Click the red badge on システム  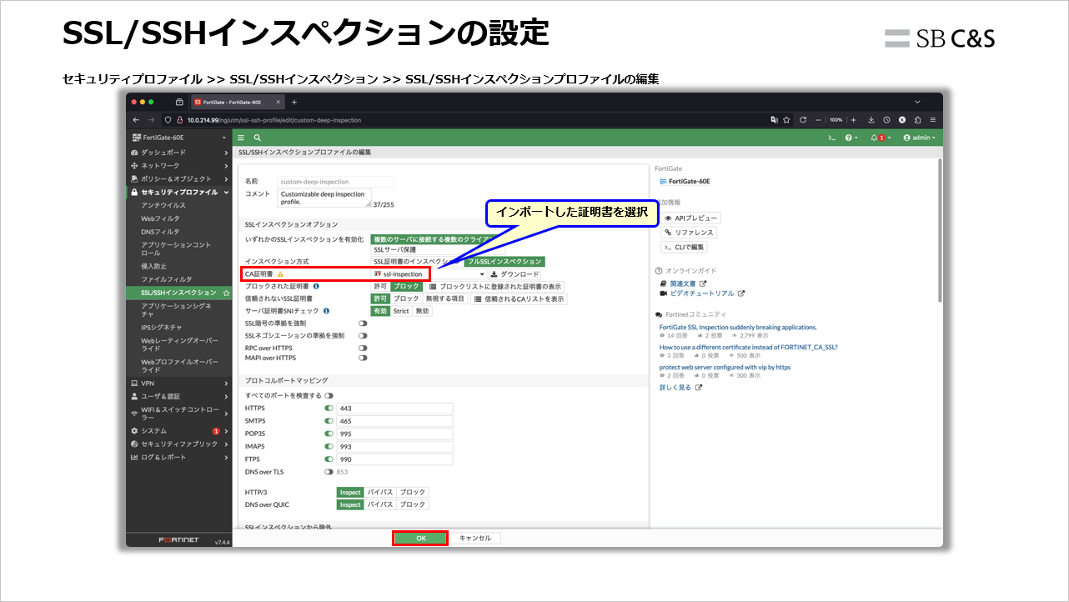pyautogui.click(x=216, y=431)
